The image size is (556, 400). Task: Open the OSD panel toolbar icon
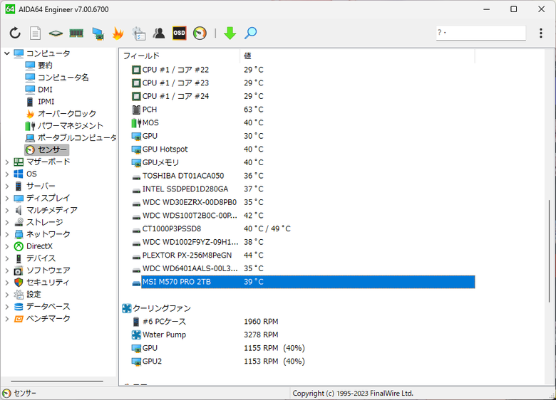point(180,33)
